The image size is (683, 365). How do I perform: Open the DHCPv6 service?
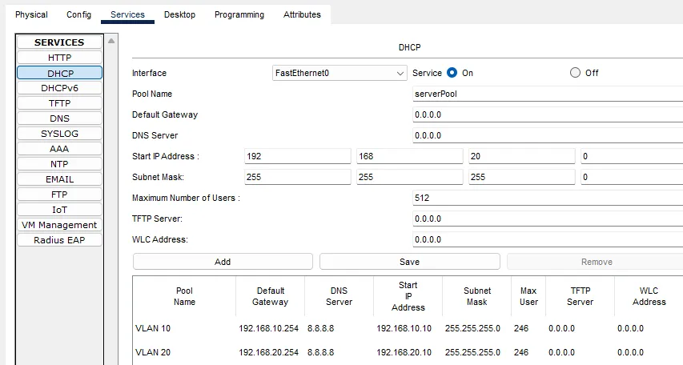60,88
